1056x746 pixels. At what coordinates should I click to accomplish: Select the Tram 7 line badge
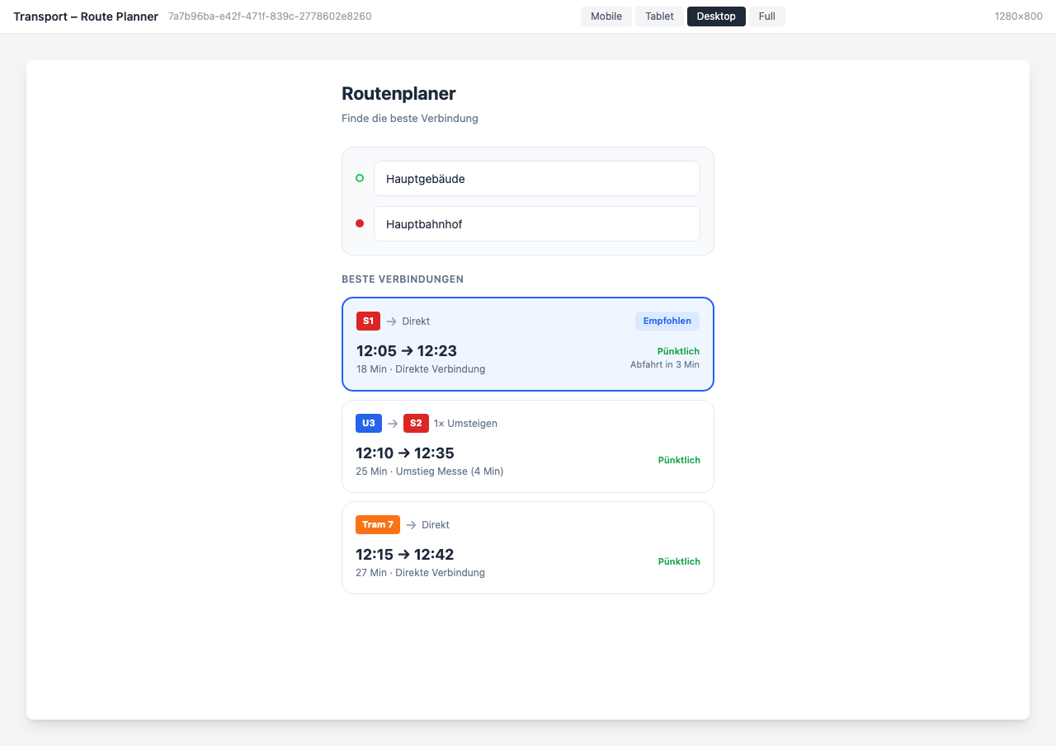point(378,524)
